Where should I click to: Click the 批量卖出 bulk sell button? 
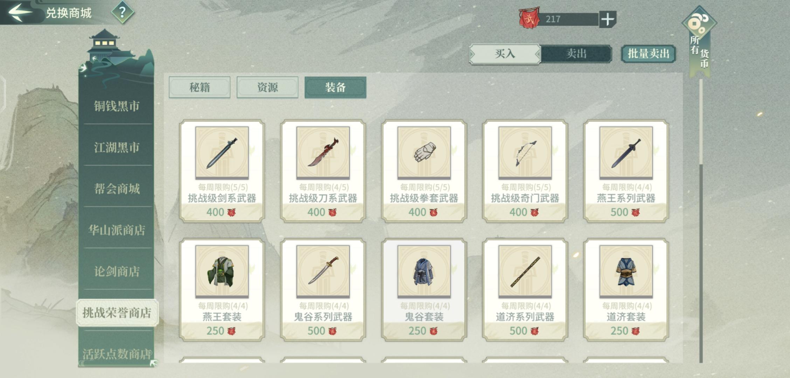(x=648, y=54)
